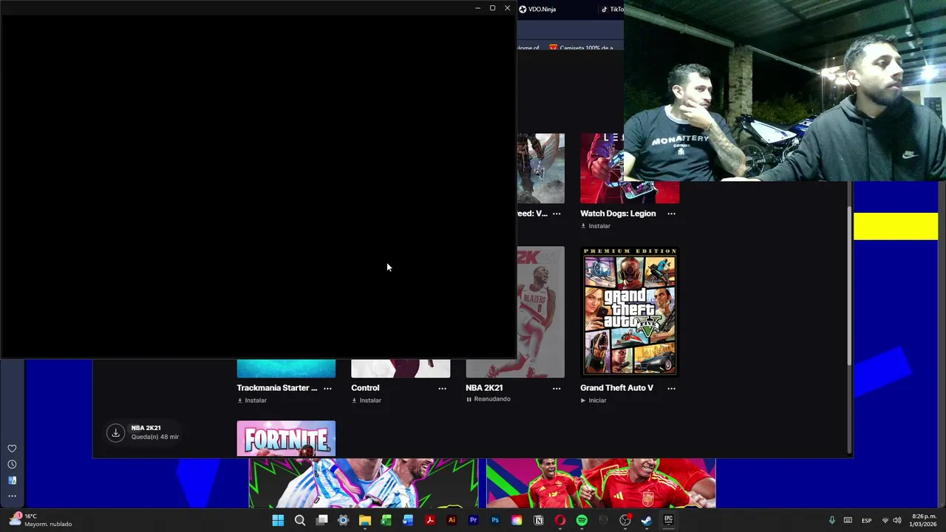Screen dimensions: 946x532
Task: Click Instalar under Control
Action: tap(367, 400)
